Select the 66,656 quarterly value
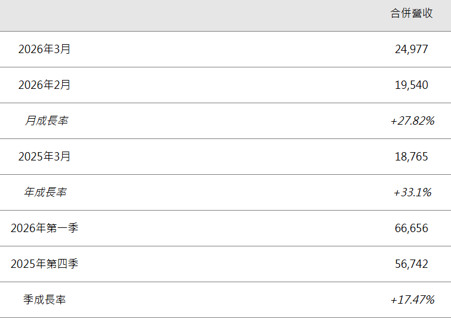The width and height of the screenshot is (451, 318). (x=412, y=229)
